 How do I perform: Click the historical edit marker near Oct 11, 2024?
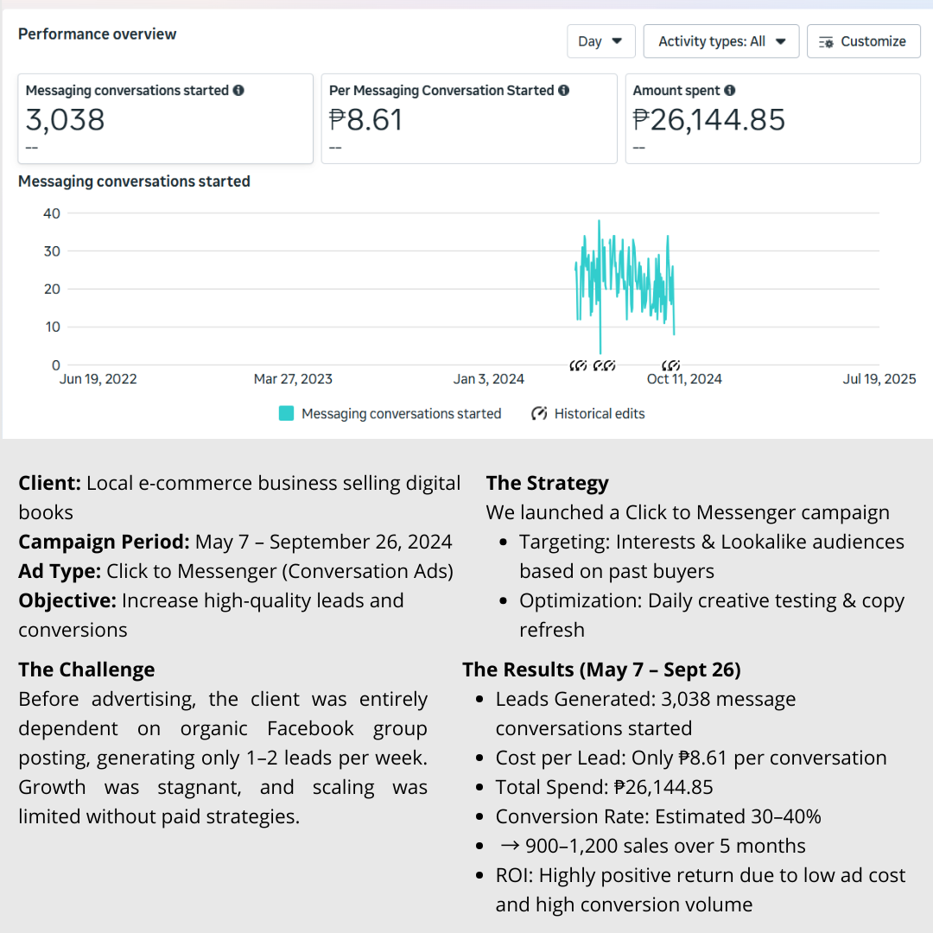point(671,366)
